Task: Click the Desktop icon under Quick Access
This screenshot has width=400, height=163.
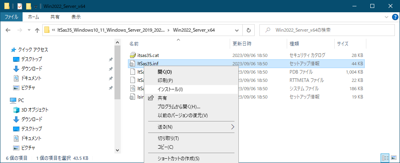Action: [x=16, y=59]
